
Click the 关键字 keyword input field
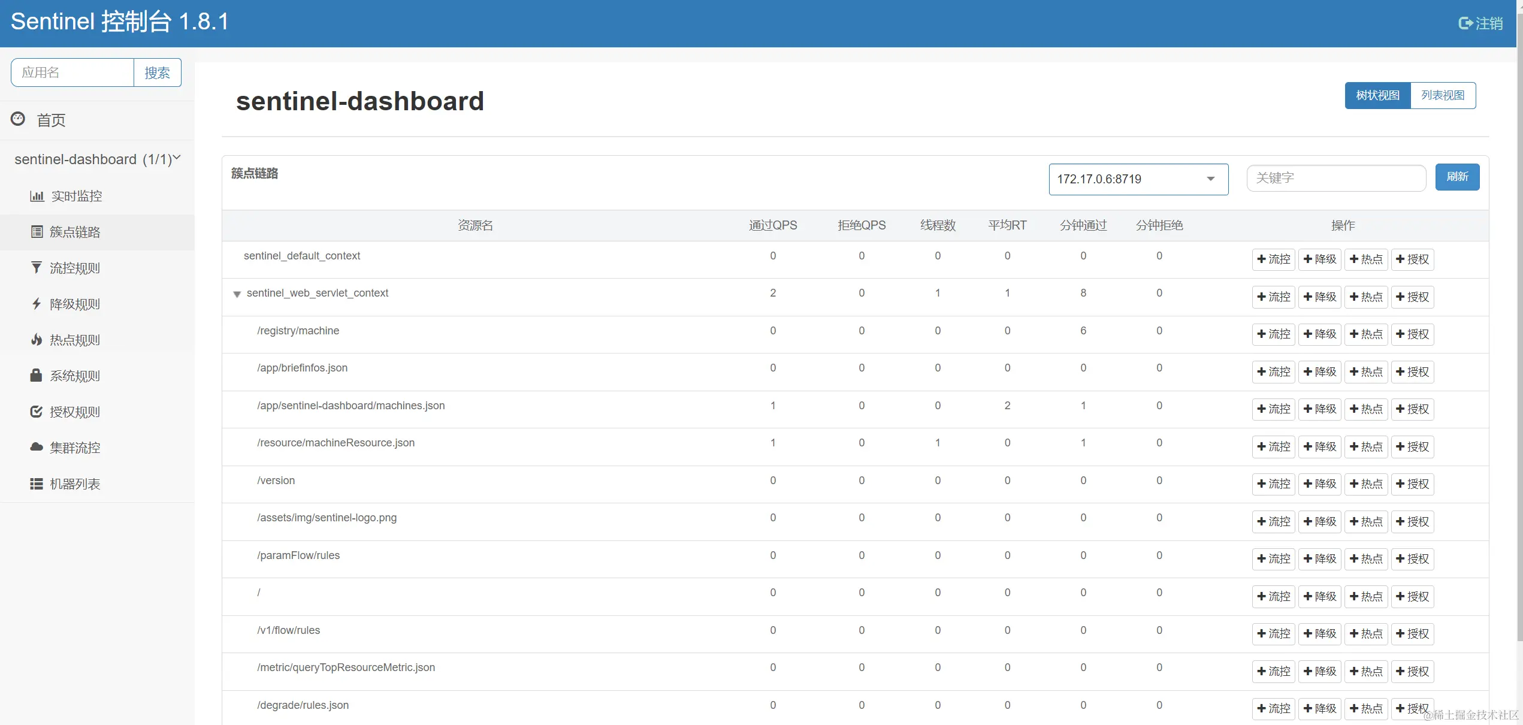pyautogui.click(x=1335, y=178)
